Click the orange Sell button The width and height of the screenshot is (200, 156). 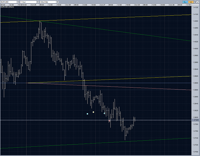click(x=191, y=2)
